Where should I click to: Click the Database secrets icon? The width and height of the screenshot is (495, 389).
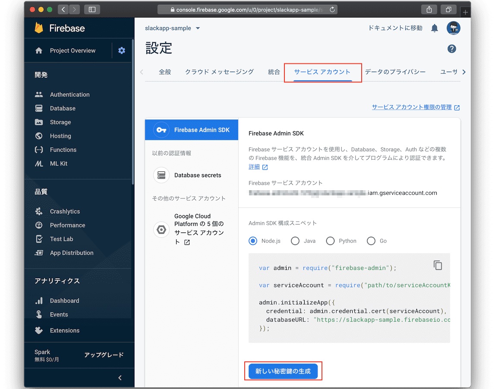[161, 175]
